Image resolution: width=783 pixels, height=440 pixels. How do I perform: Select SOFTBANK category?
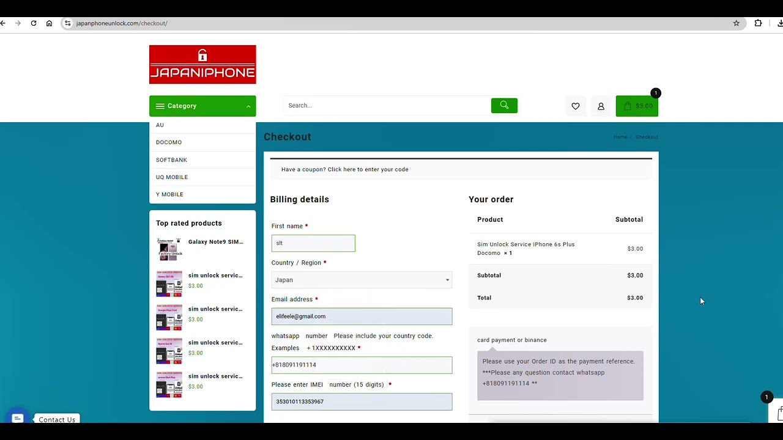171,160
